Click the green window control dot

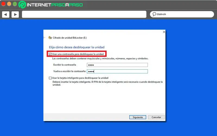click(15, 4)
